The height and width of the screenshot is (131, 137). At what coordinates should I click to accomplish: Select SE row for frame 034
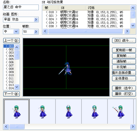tap(86, 23)
